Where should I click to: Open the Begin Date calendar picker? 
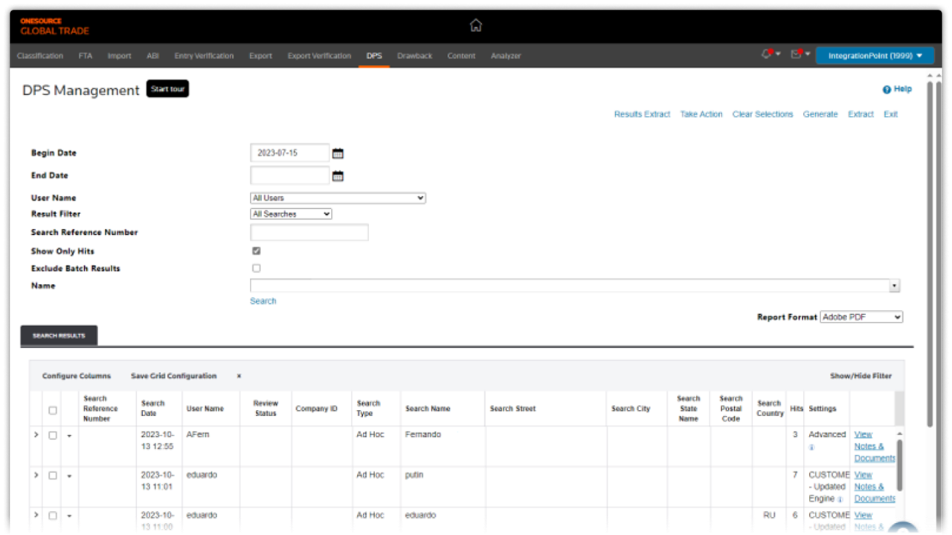coord(338,154)
